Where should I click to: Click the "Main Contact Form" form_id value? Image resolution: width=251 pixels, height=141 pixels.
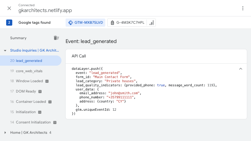pos(111,77)
